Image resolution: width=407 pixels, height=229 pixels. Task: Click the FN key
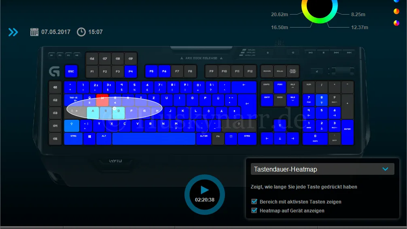point(218,139)
